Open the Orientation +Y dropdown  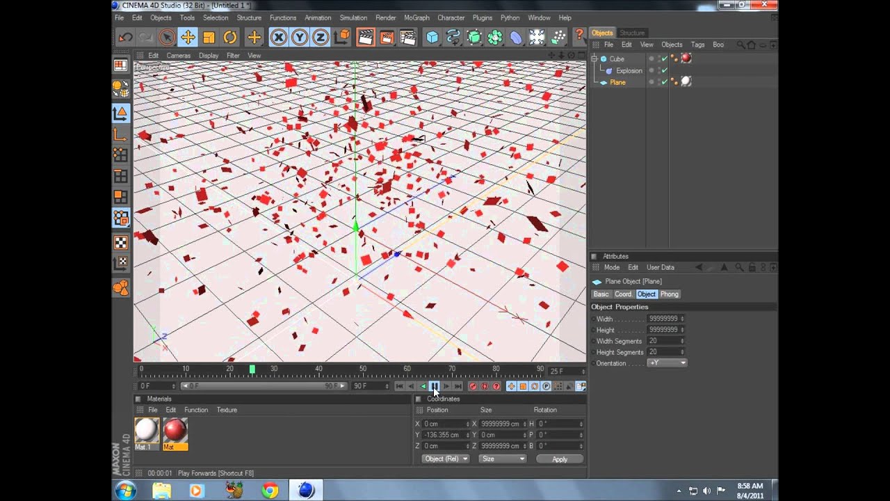pyautogui.click(x=667, y=363)
